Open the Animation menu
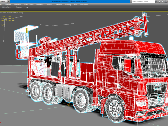 coord(17,5)
